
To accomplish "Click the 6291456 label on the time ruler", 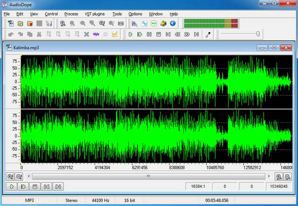I will point(140,168).
